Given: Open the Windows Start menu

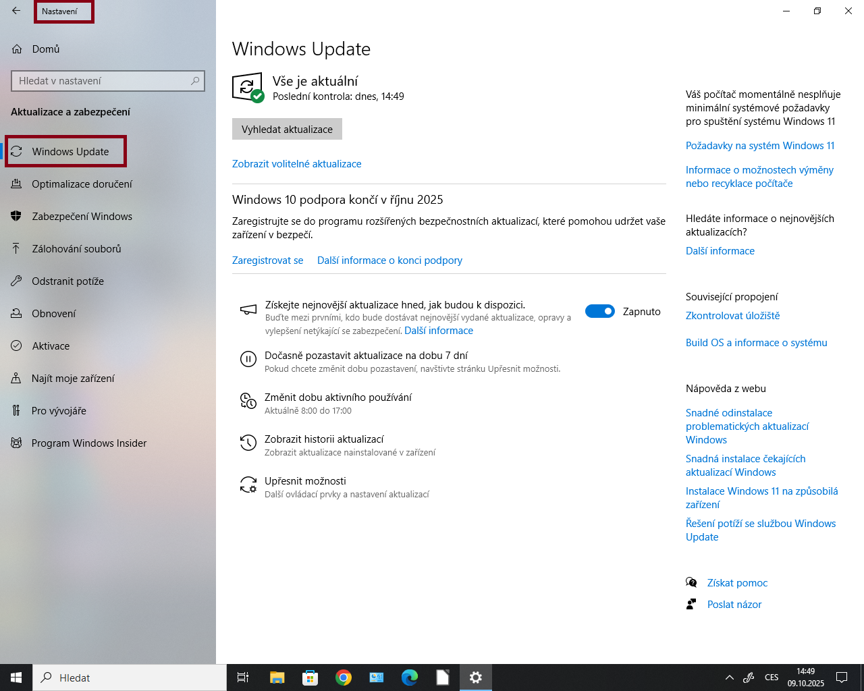Looking at the screenshot, I should [16, 678].
